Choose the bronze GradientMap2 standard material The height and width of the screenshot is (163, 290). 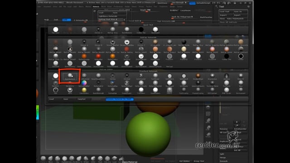coord(198,76)
